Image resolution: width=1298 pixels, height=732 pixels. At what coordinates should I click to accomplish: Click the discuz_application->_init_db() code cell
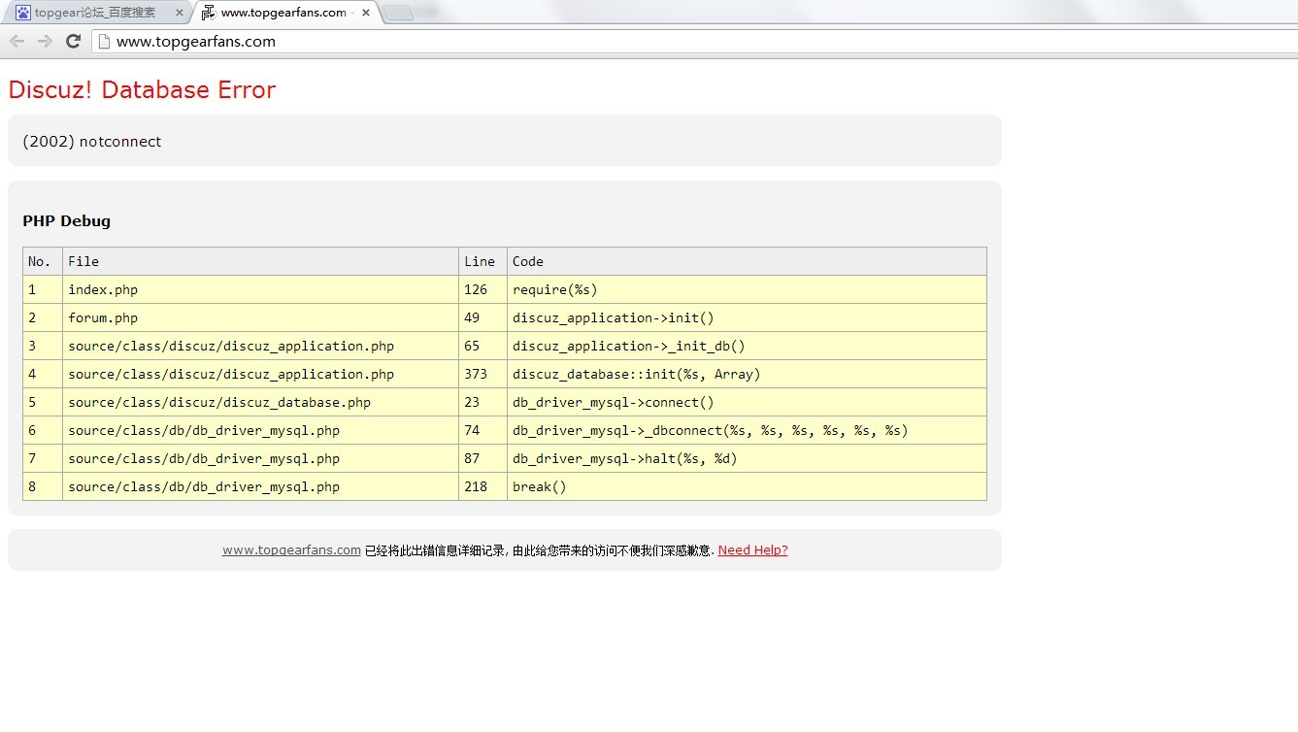pyautogui.click(x=747, y=346)
